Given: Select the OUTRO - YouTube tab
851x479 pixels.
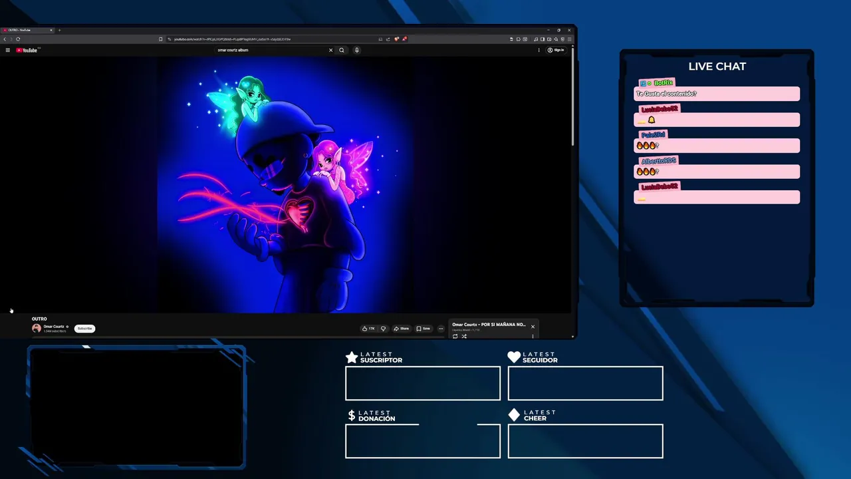Looking at the screenshot, I should (27, 30).
